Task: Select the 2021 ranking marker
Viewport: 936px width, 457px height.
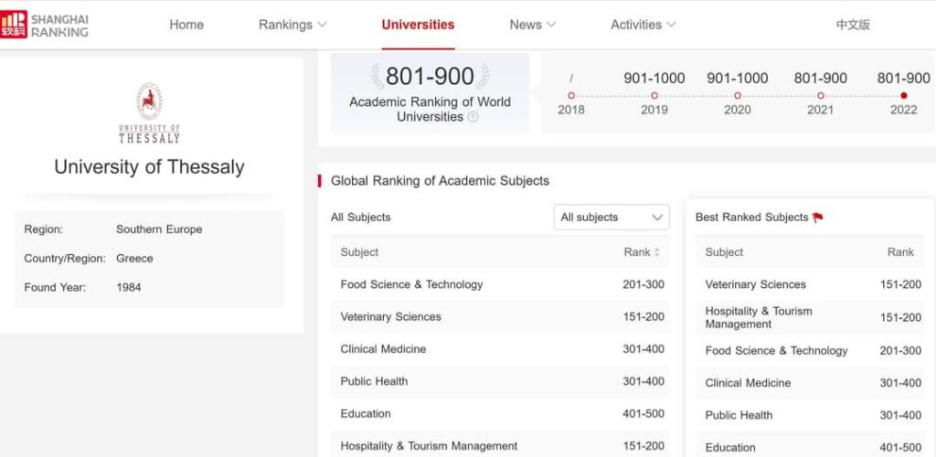Action: point(821,95)
